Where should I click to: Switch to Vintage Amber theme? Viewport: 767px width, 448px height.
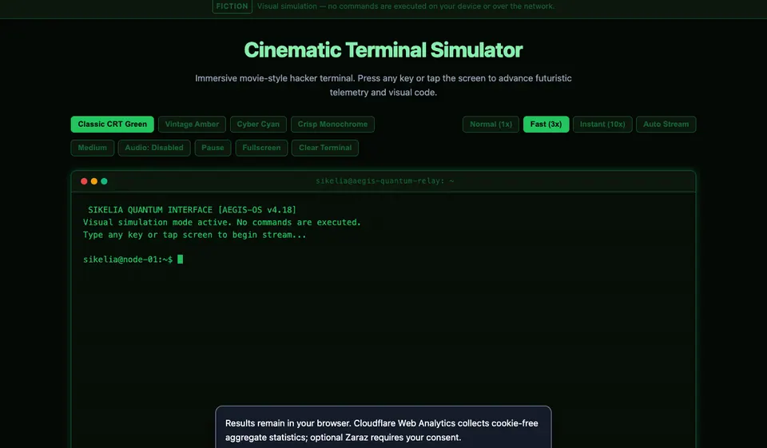click(192, 125)
